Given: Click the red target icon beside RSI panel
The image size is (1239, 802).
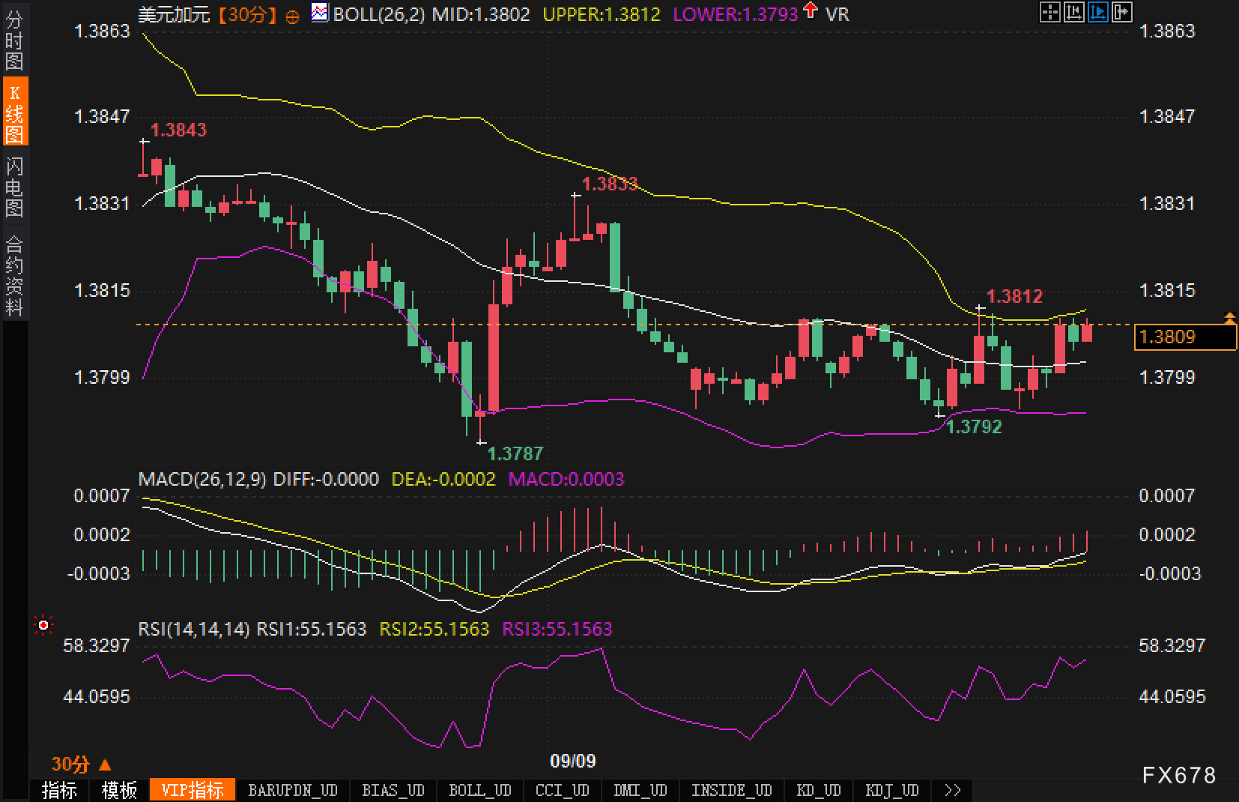Looking at the screenshot, I should pos(43,624).
